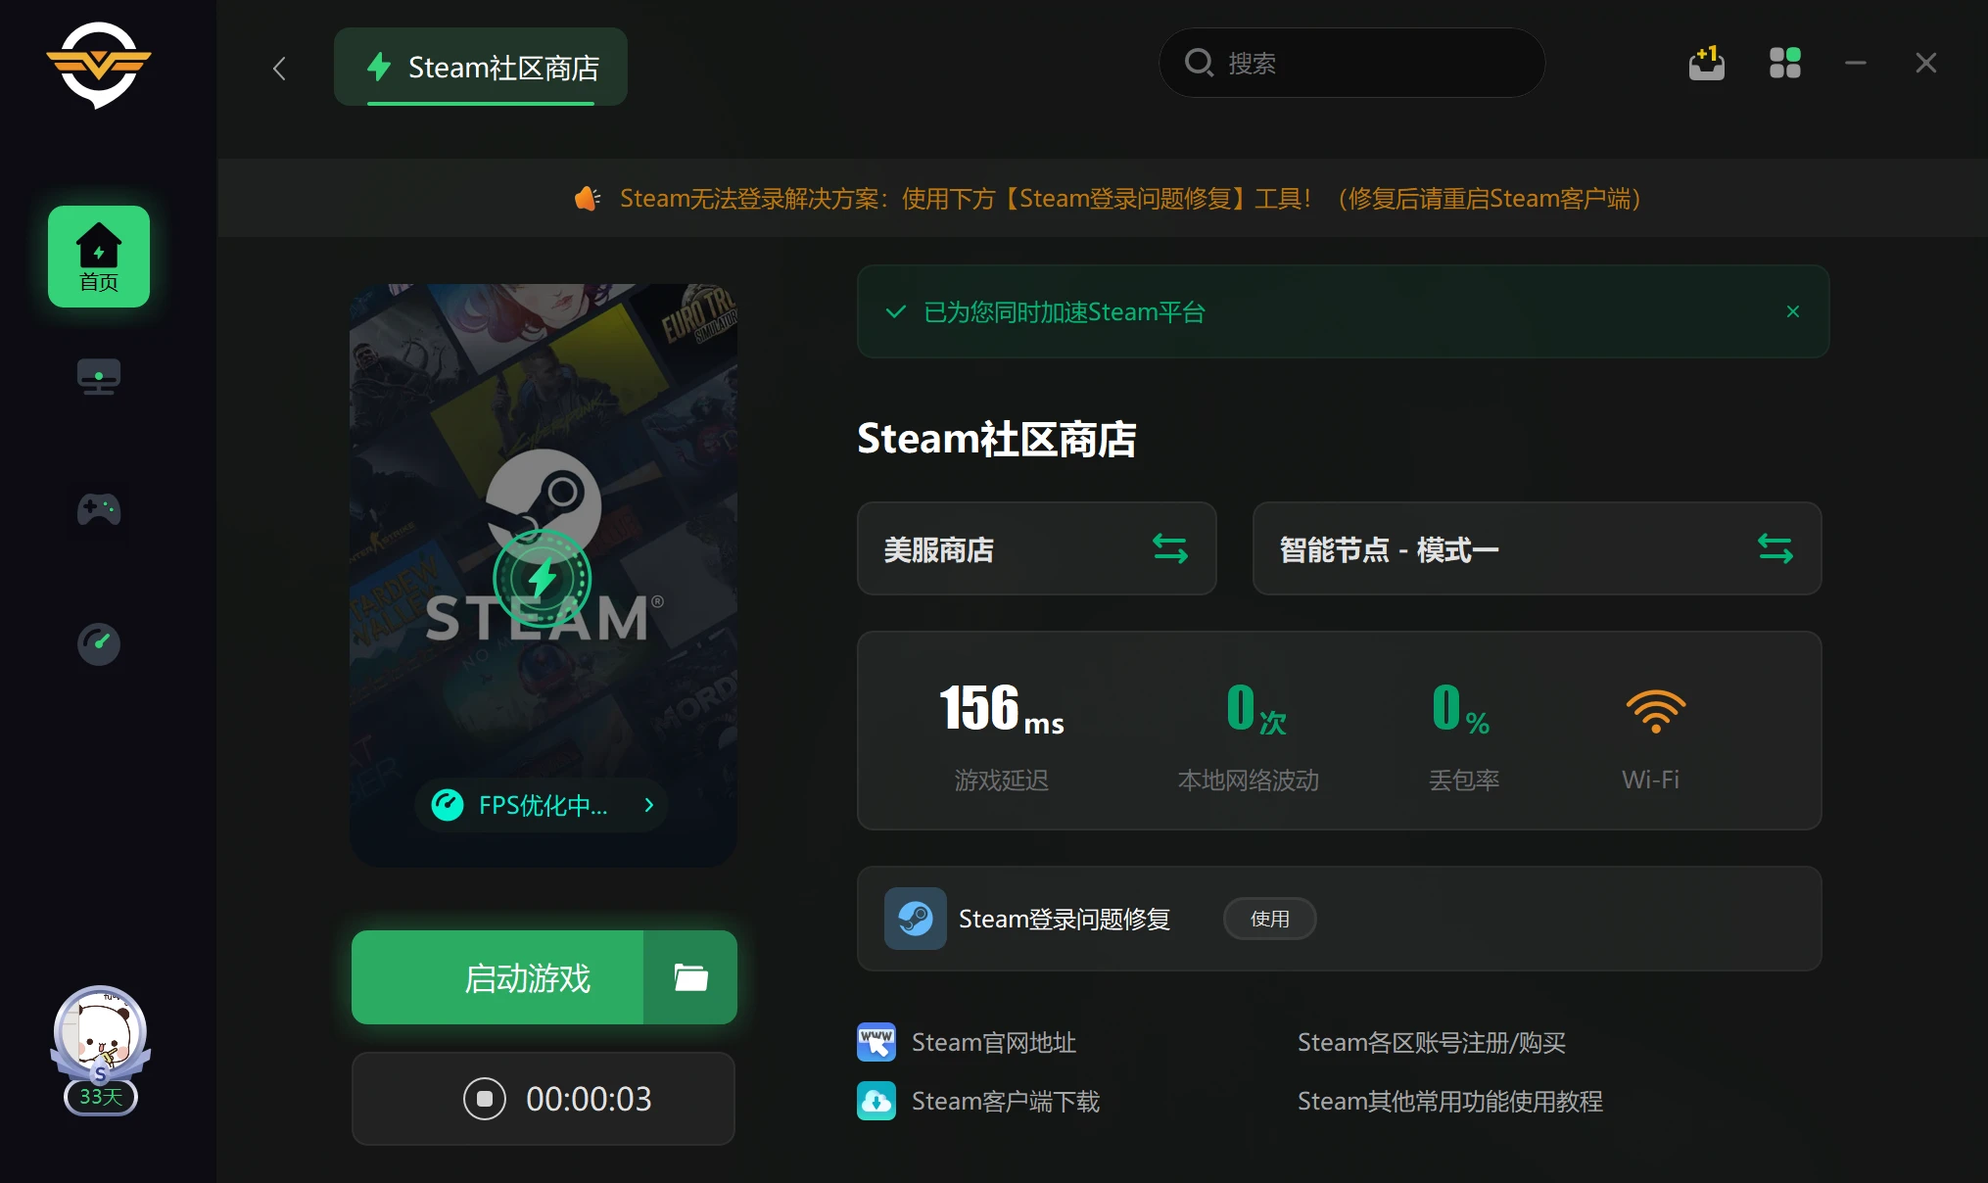Open the Steam官网地址 link
Image resolution: width=1988 pixels, height=1183 pixels.
(992, 1043)
